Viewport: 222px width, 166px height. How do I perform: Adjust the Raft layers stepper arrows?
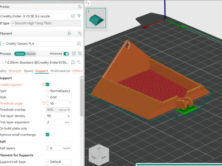coord(48,148)
